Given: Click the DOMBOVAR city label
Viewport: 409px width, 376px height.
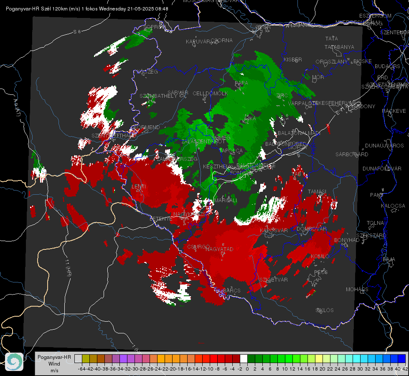Looking at the screenshot, I should point(311,229).
